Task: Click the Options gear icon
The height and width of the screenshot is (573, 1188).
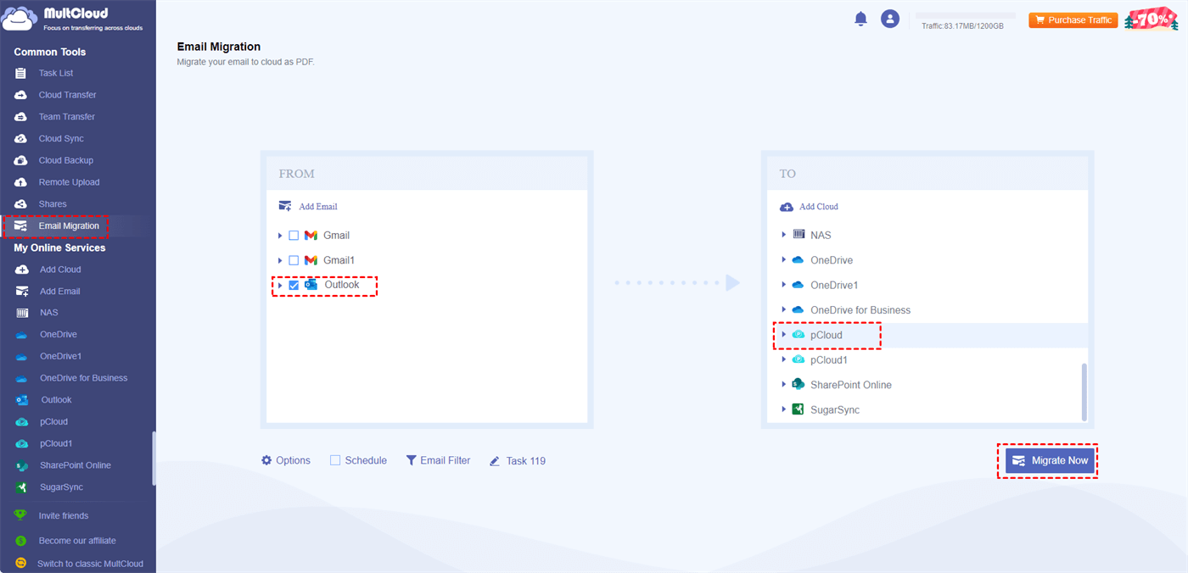Action: (x=267, y=460)
